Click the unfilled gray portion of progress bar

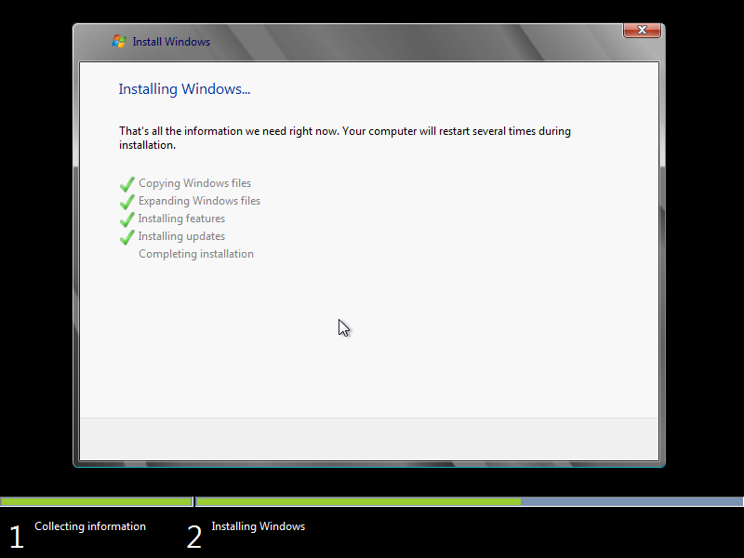[x=631, y=501]
